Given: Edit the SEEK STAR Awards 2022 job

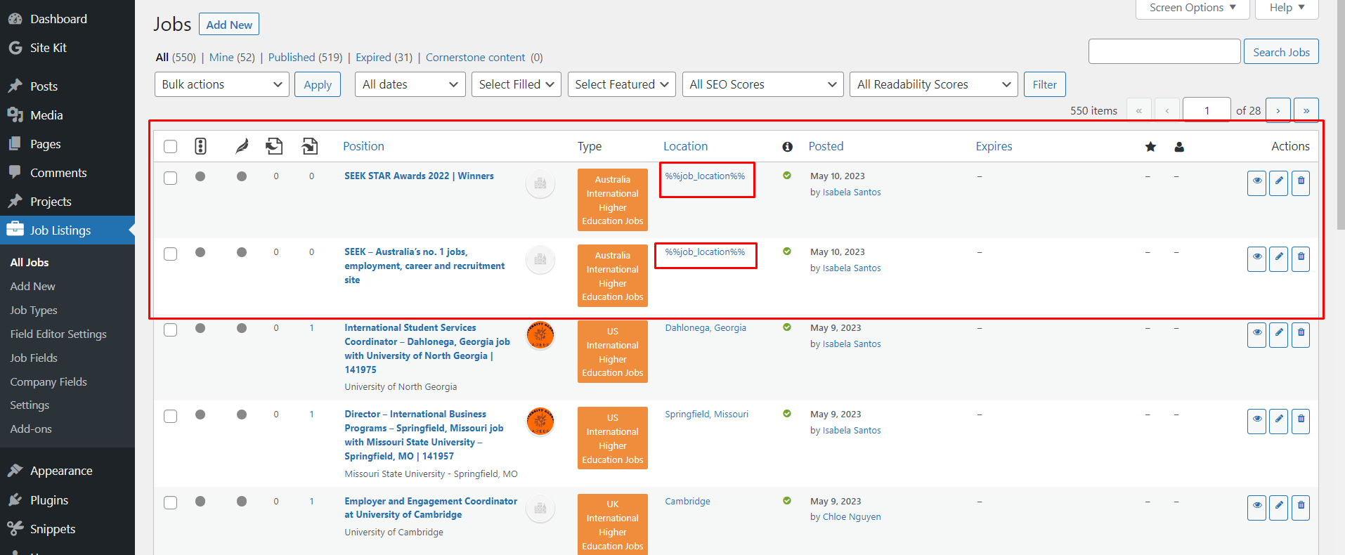Looking at the screenshot, I should (1279, 183).
